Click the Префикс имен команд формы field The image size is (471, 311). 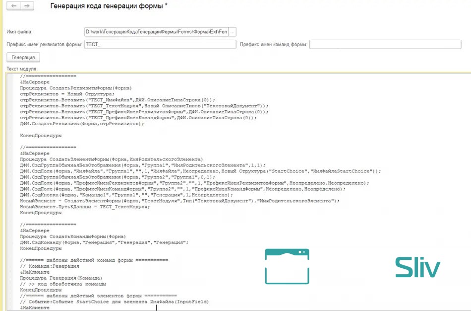point(389,45)
